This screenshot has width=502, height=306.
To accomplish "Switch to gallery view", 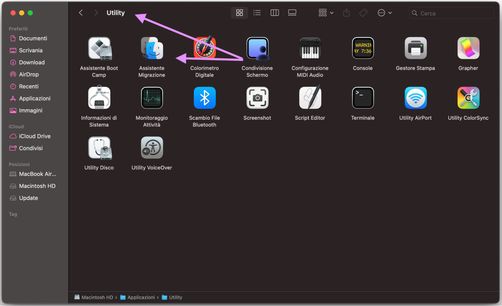I will click(x=292, y=13).
